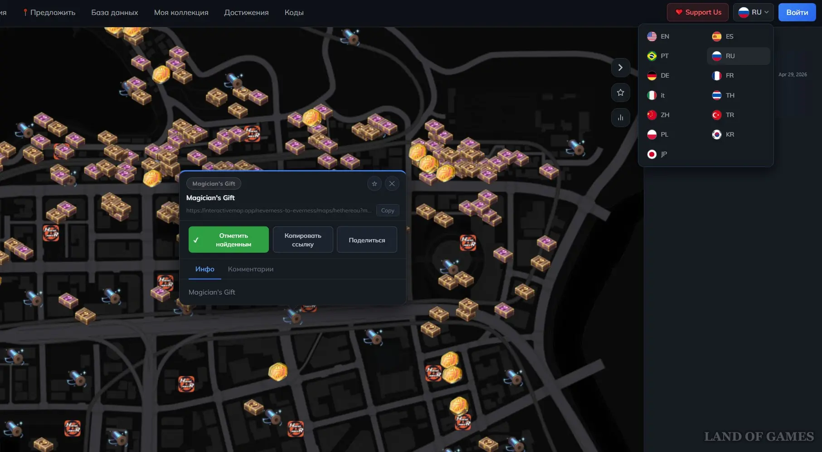Switch to the 'Комментарии' tab

[x=250, y=269]
